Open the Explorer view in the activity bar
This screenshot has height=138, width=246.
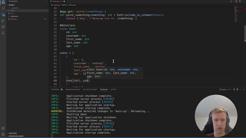click(3, 2)
